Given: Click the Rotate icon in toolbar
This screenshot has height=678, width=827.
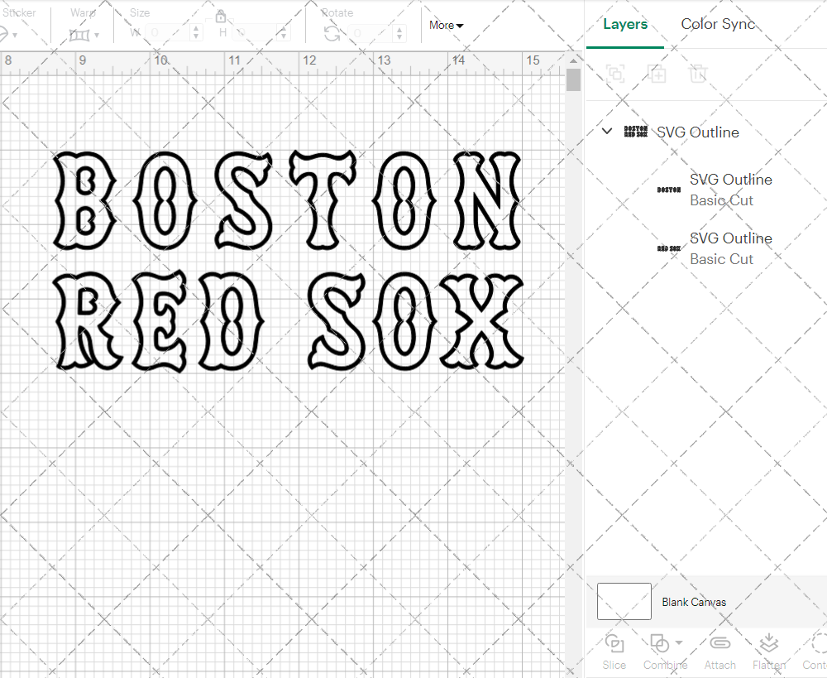Looking at the screenshot, I should [x=332, y=33].
